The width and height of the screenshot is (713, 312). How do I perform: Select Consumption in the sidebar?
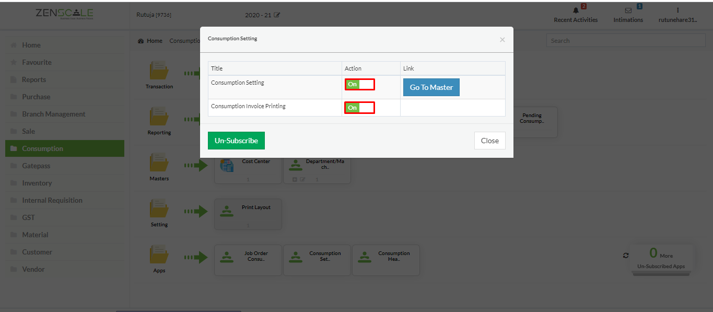pyautogui.click(x=65, y=148)
